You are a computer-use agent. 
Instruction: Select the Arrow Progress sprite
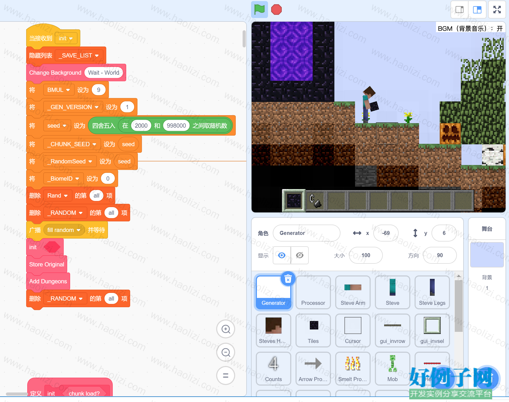click(313, 368)
